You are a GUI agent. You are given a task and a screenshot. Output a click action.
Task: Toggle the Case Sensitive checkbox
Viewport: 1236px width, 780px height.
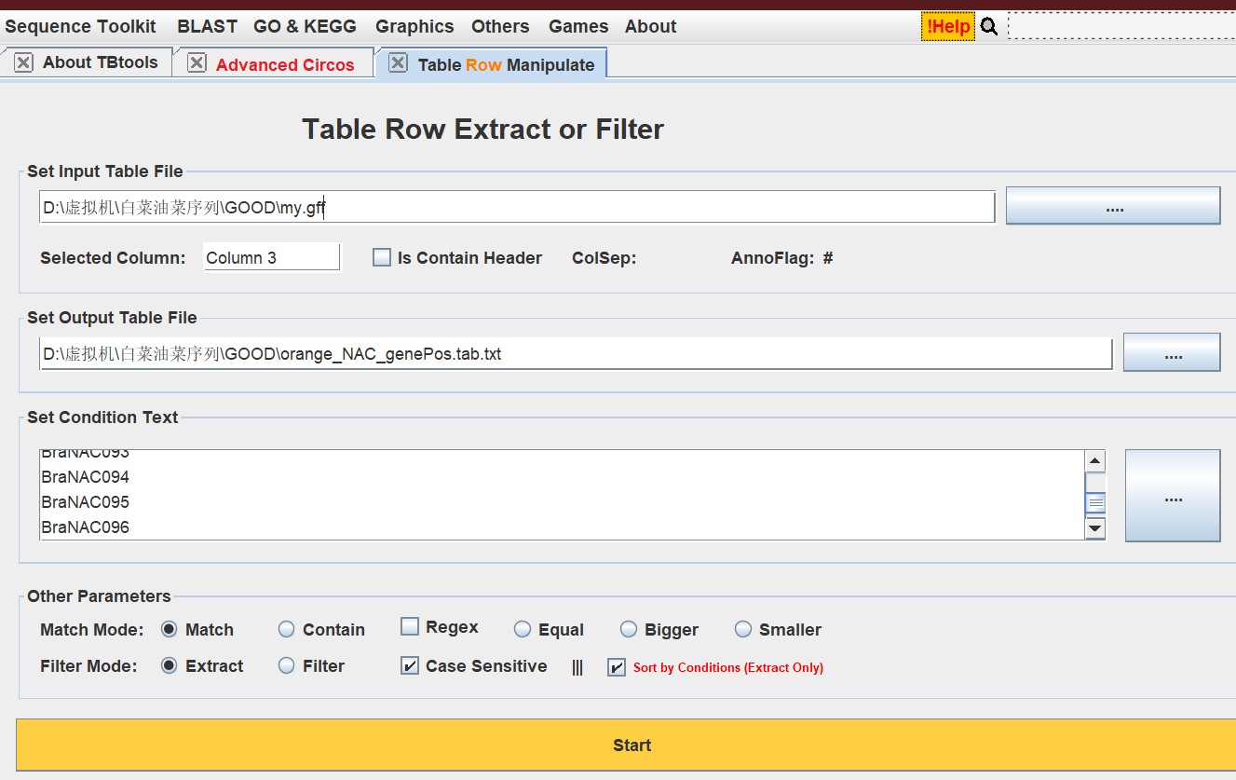pos(410,665)
